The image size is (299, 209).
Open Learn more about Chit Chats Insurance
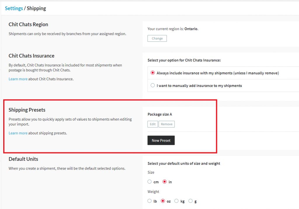(18, 79)
